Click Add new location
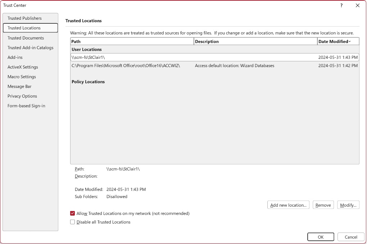The image size is (367, 244). pos(288,205)
